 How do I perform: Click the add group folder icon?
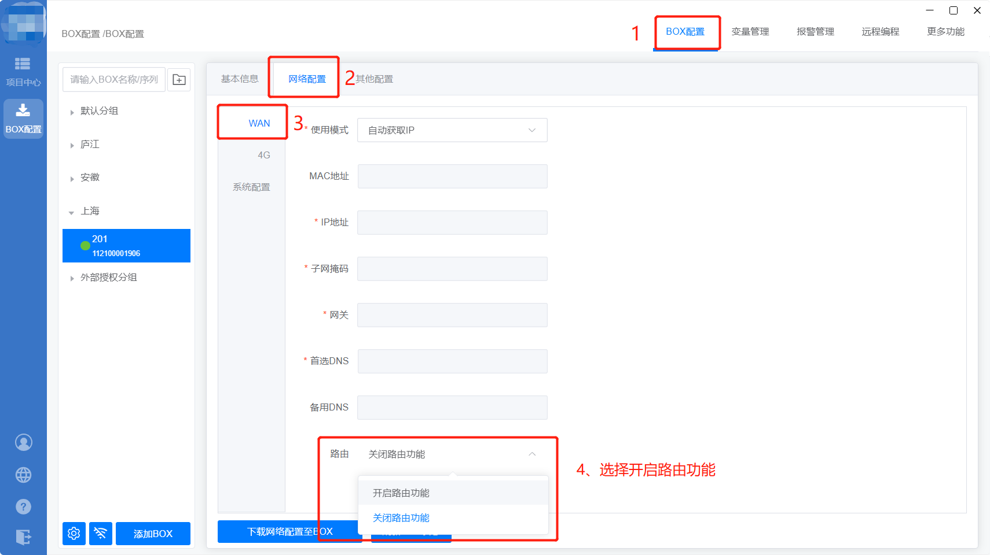click(x=179, y=80)
